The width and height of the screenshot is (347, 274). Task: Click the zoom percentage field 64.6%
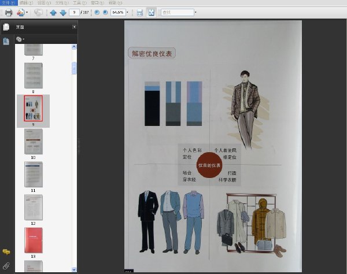point(118,12)
